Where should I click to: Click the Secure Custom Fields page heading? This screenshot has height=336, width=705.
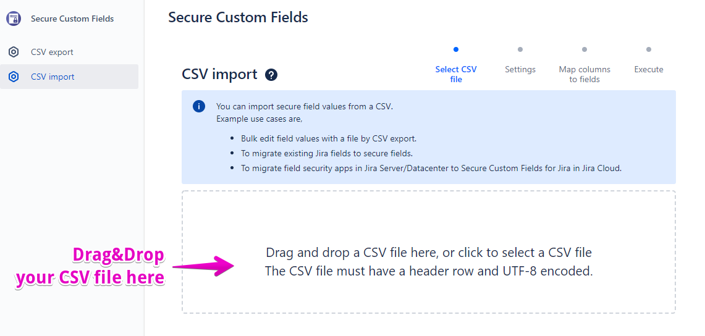238,17
